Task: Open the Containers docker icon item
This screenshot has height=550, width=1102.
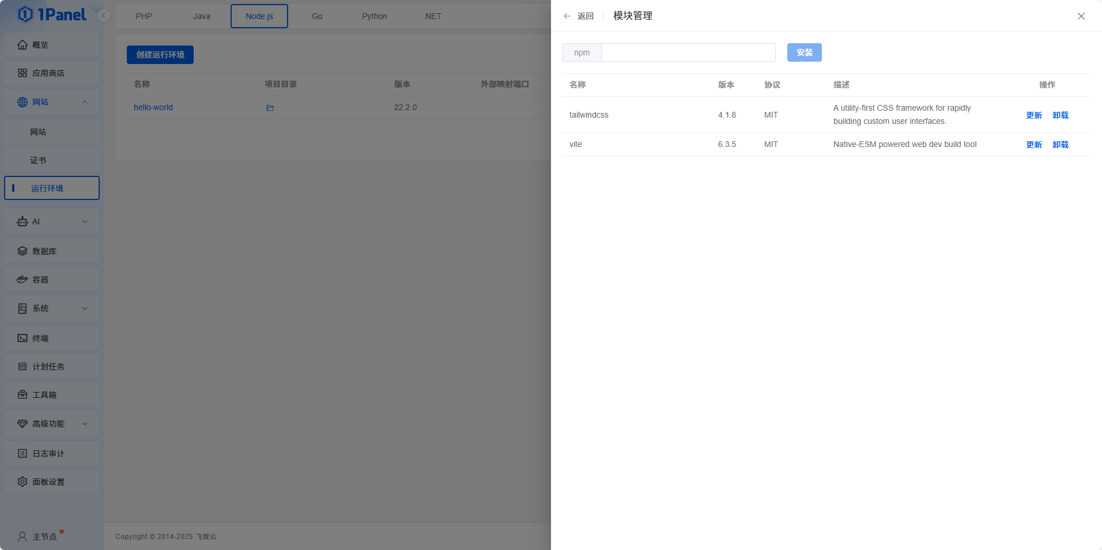Action: [x=22, y=280]
